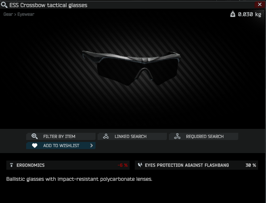Click the Required Search nodes icon
The width and height of the screenshot is (266, 203).
pyautogui.click(x=177, y=136)
